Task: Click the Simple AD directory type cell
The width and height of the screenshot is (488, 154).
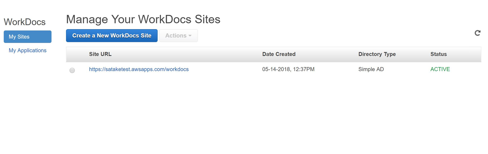Action: [x=371, y=69]
